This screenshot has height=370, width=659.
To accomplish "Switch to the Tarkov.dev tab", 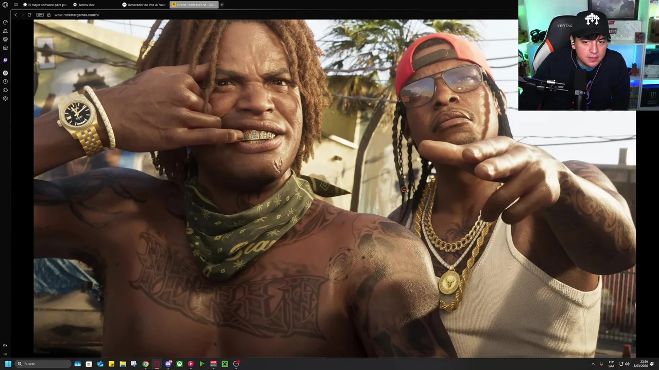I will click(94, 5).
